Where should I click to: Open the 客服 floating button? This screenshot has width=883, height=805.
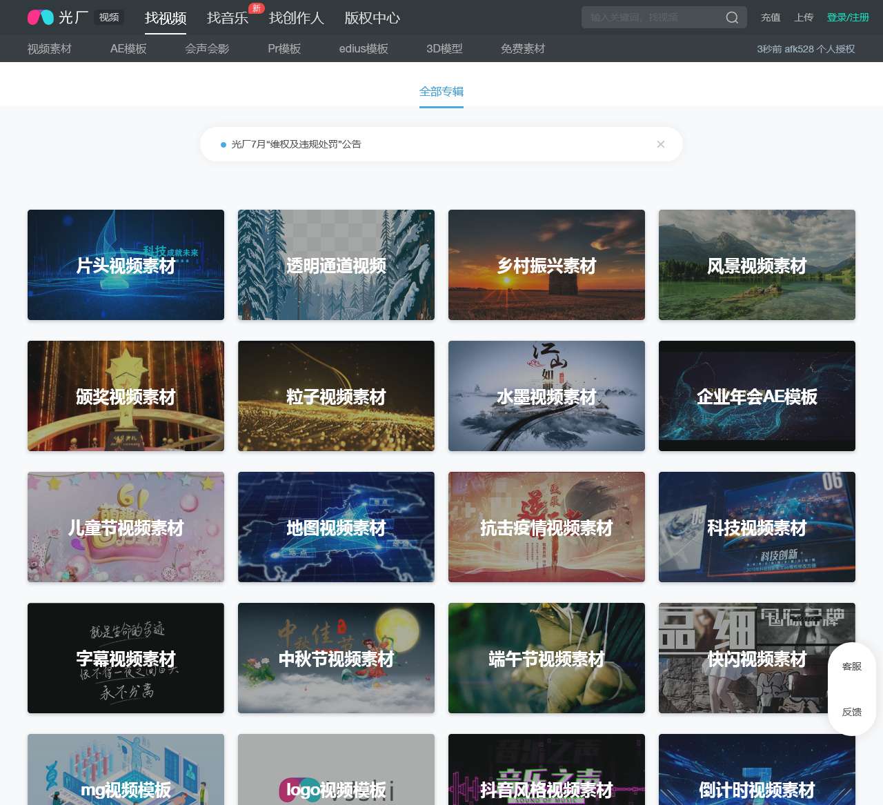pyautogui.click(x=852, y=666)
